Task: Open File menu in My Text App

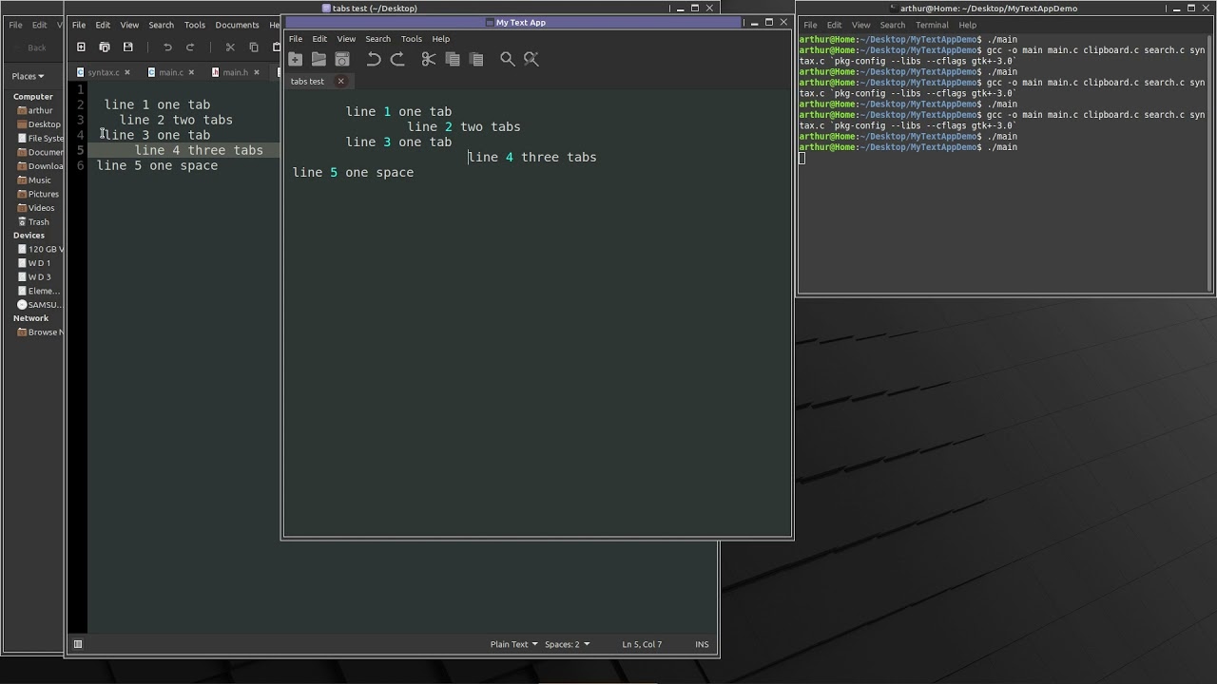Action: point(296,39)
